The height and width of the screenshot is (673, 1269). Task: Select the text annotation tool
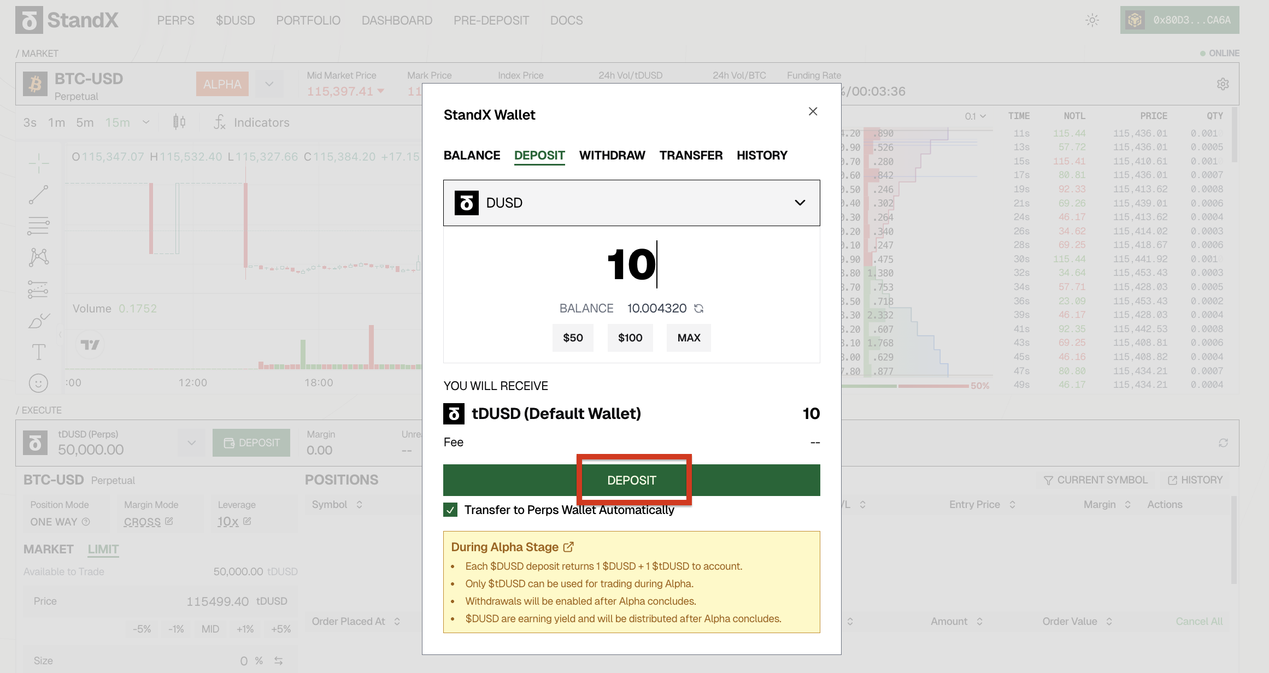click(38, 352)
